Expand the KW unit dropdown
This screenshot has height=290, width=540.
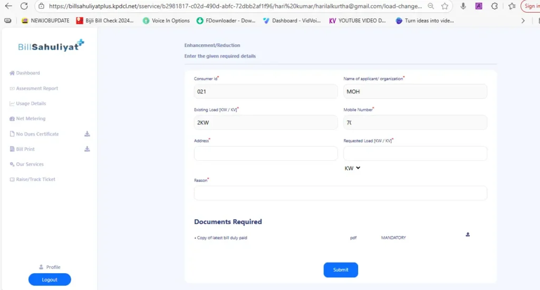click(x=352, y=168)
